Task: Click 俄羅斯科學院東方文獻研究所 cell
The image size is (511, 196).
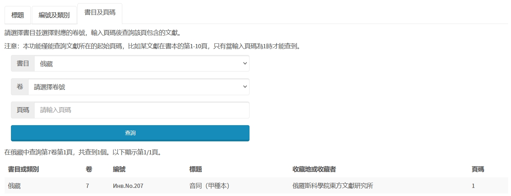Action: click(x=333, y=185)
